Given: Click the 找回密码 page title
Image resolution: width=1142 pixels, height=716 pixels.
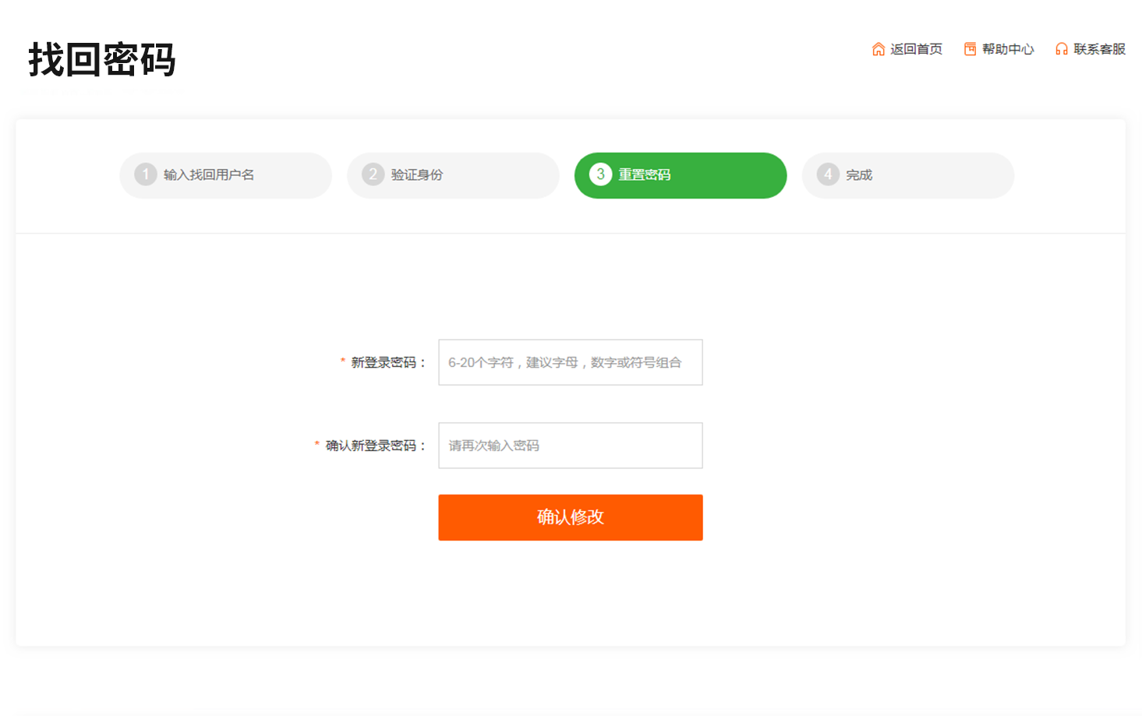Looking at the screenshot, I should (102, 60).
